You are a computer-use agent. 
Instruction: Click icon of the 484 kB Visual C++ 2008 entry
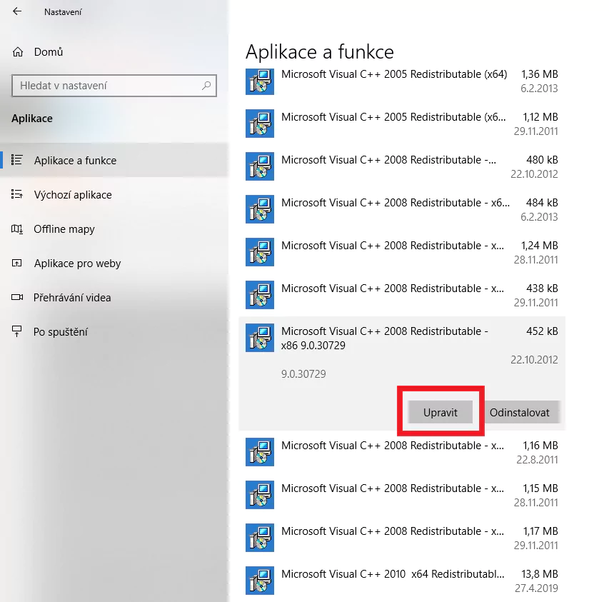coord(260,209)
